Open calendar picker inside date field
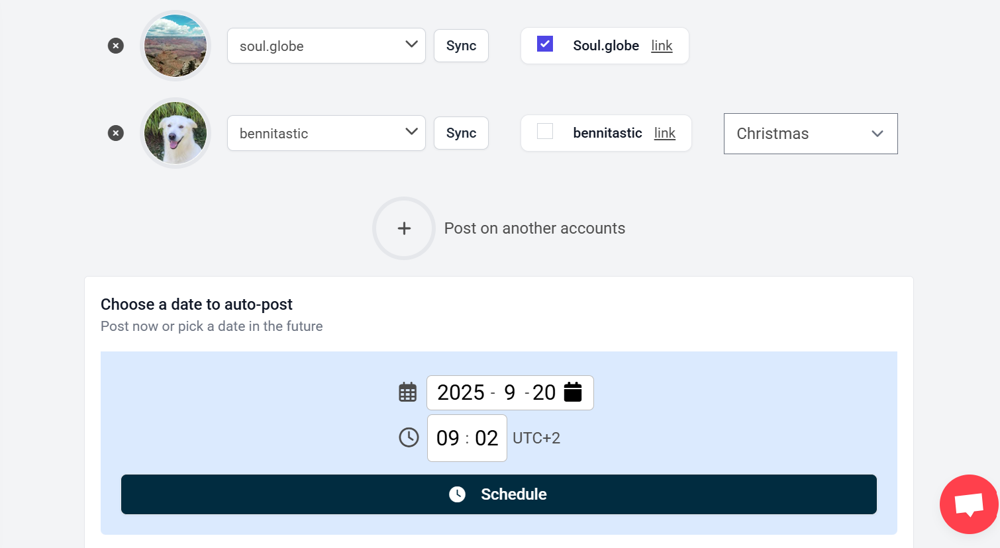This screenshot has width=1000, height=548. pyautogui.click(x=573, y=392)
